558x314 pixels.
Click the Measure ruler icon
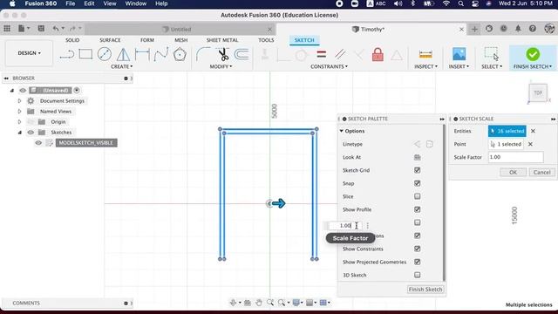(x=425, y=54)
